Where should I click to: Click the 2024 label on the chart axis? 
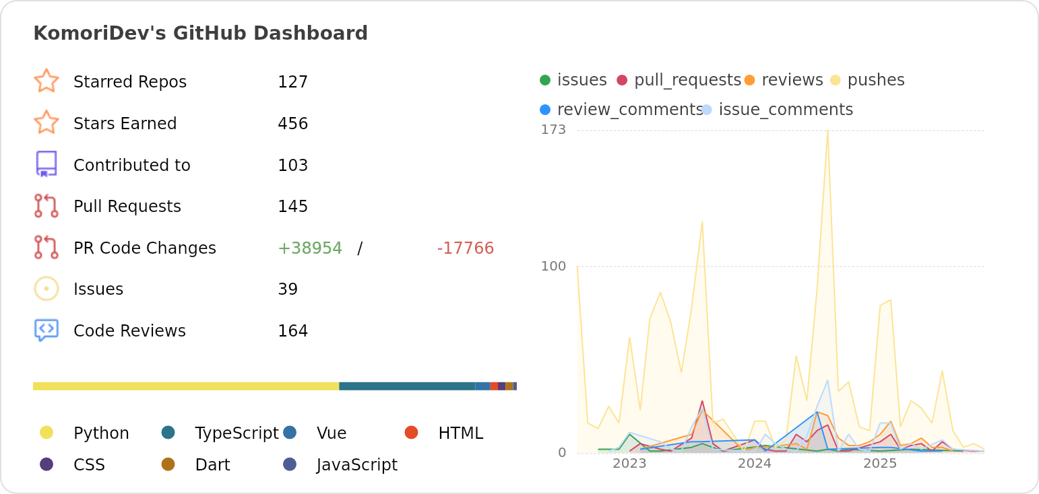[x=756, y=463]
